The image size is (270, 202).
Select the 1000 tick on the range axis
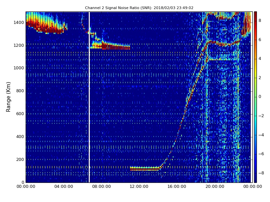click(19, 68)
